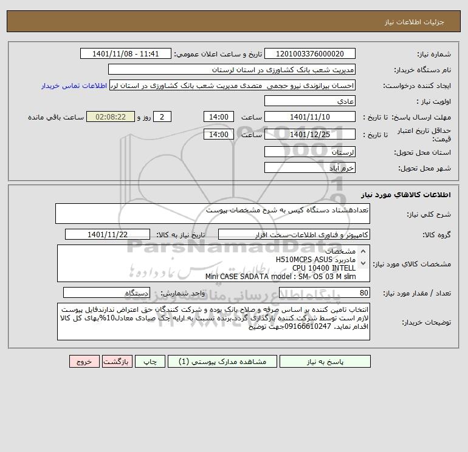
Task: Click the announcement date field 1401/11/08 - 11:41
Action: tap(126, 53)
